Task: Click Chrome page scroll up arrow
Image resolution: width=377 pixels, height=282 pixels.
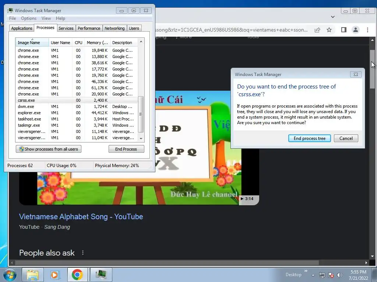Action: point(373,40)
